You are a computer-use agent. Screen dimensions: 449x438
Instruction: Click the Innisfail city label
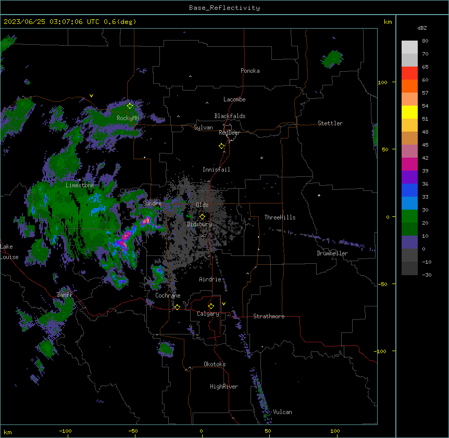(x=216, y=170)
